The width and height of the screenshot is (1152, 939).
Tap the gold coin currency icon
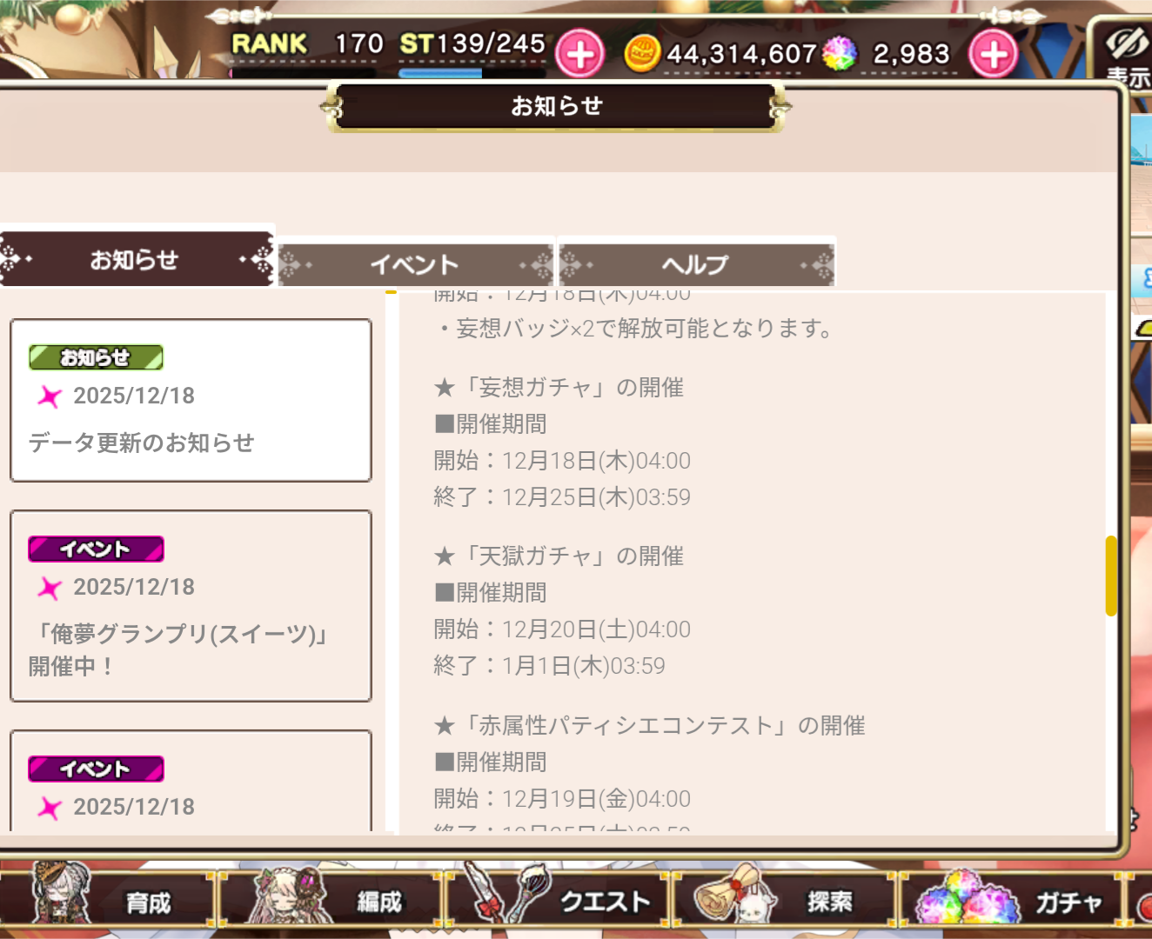tap(643, 54)
